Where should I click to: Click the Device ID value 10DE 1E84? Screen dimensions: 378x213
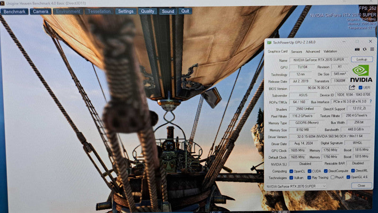click(x=353, y=95)
